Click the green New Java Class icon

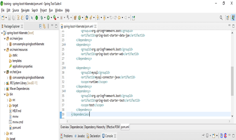pos(79,18)
